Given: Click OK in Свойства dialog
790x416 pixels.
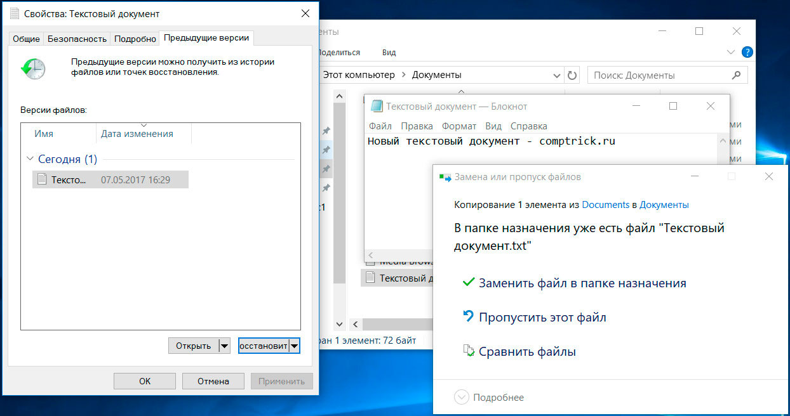Looking at the screenshot, I should coord(145,381).
